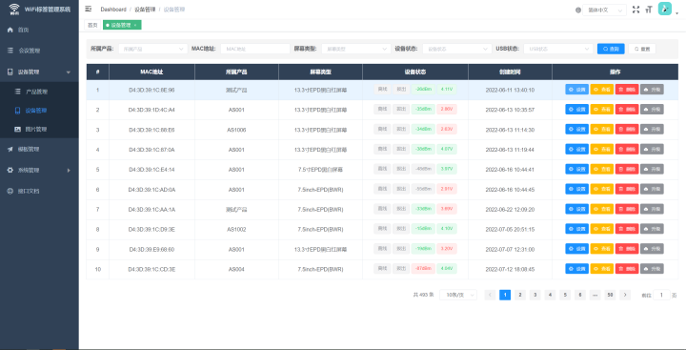Click the previous page arrow in pagination
This screenshot has width=686, height=350.
coord(490,295)
